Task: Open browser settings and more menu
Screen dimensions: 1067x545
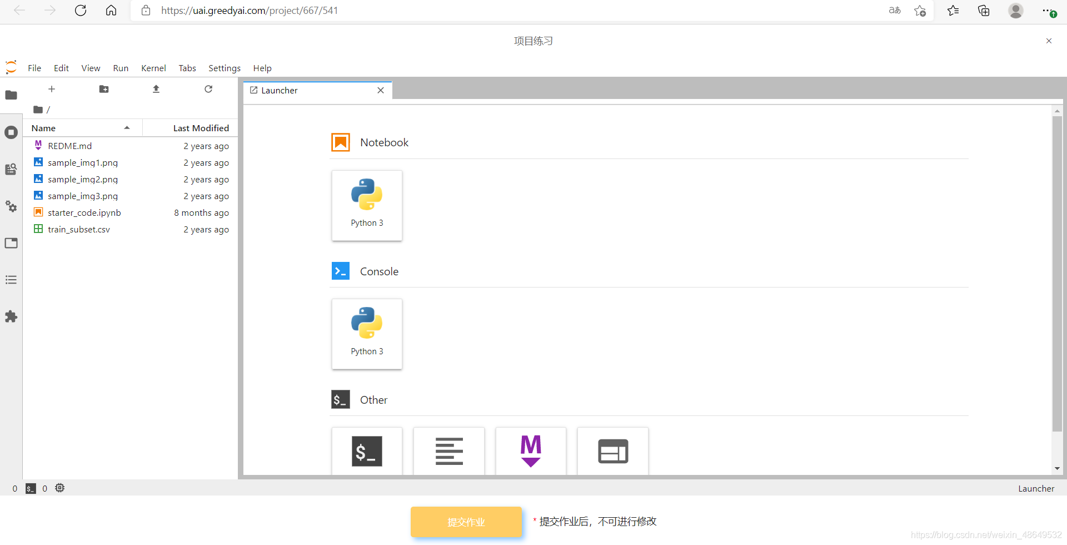Action: tap(1048, 11)
